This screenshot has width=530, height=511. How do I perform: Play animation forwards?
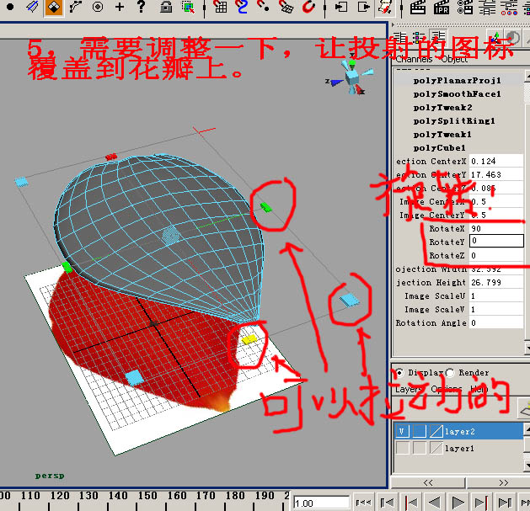[458, 503]
